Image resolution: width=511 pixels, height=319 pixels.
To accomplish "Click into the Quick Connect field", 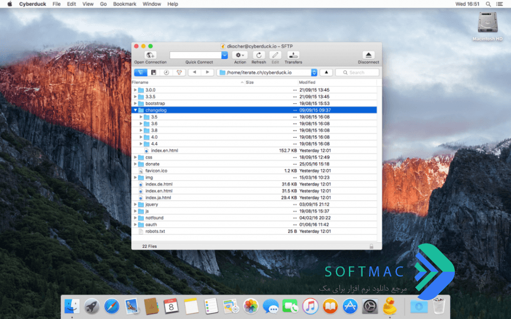I will point(196,56).
